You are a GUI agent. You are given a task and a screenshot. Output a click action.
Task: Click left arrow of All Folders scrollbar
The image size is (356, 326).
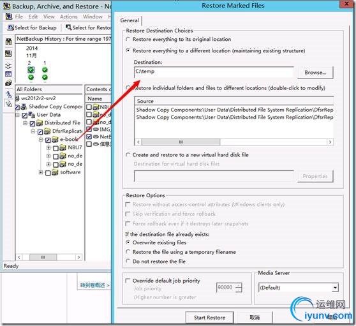[19, 257]
